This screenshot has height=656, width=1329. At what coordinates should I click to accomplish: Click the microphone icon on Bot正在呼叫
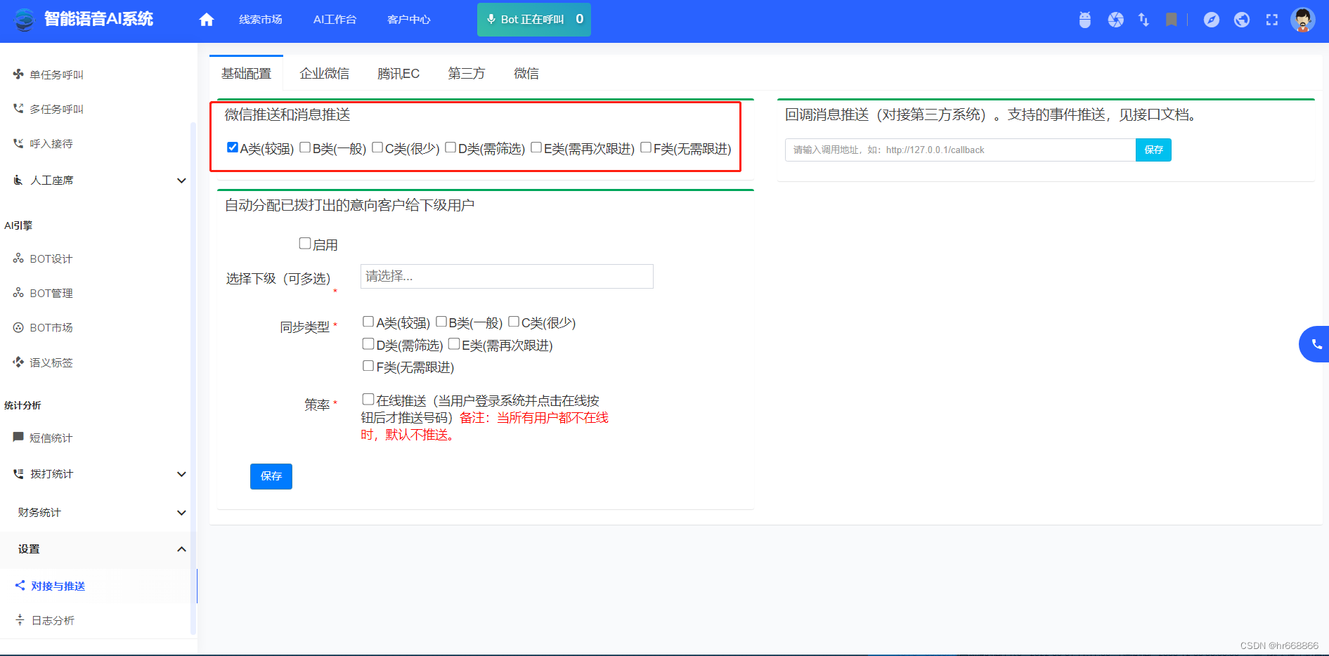491,20
